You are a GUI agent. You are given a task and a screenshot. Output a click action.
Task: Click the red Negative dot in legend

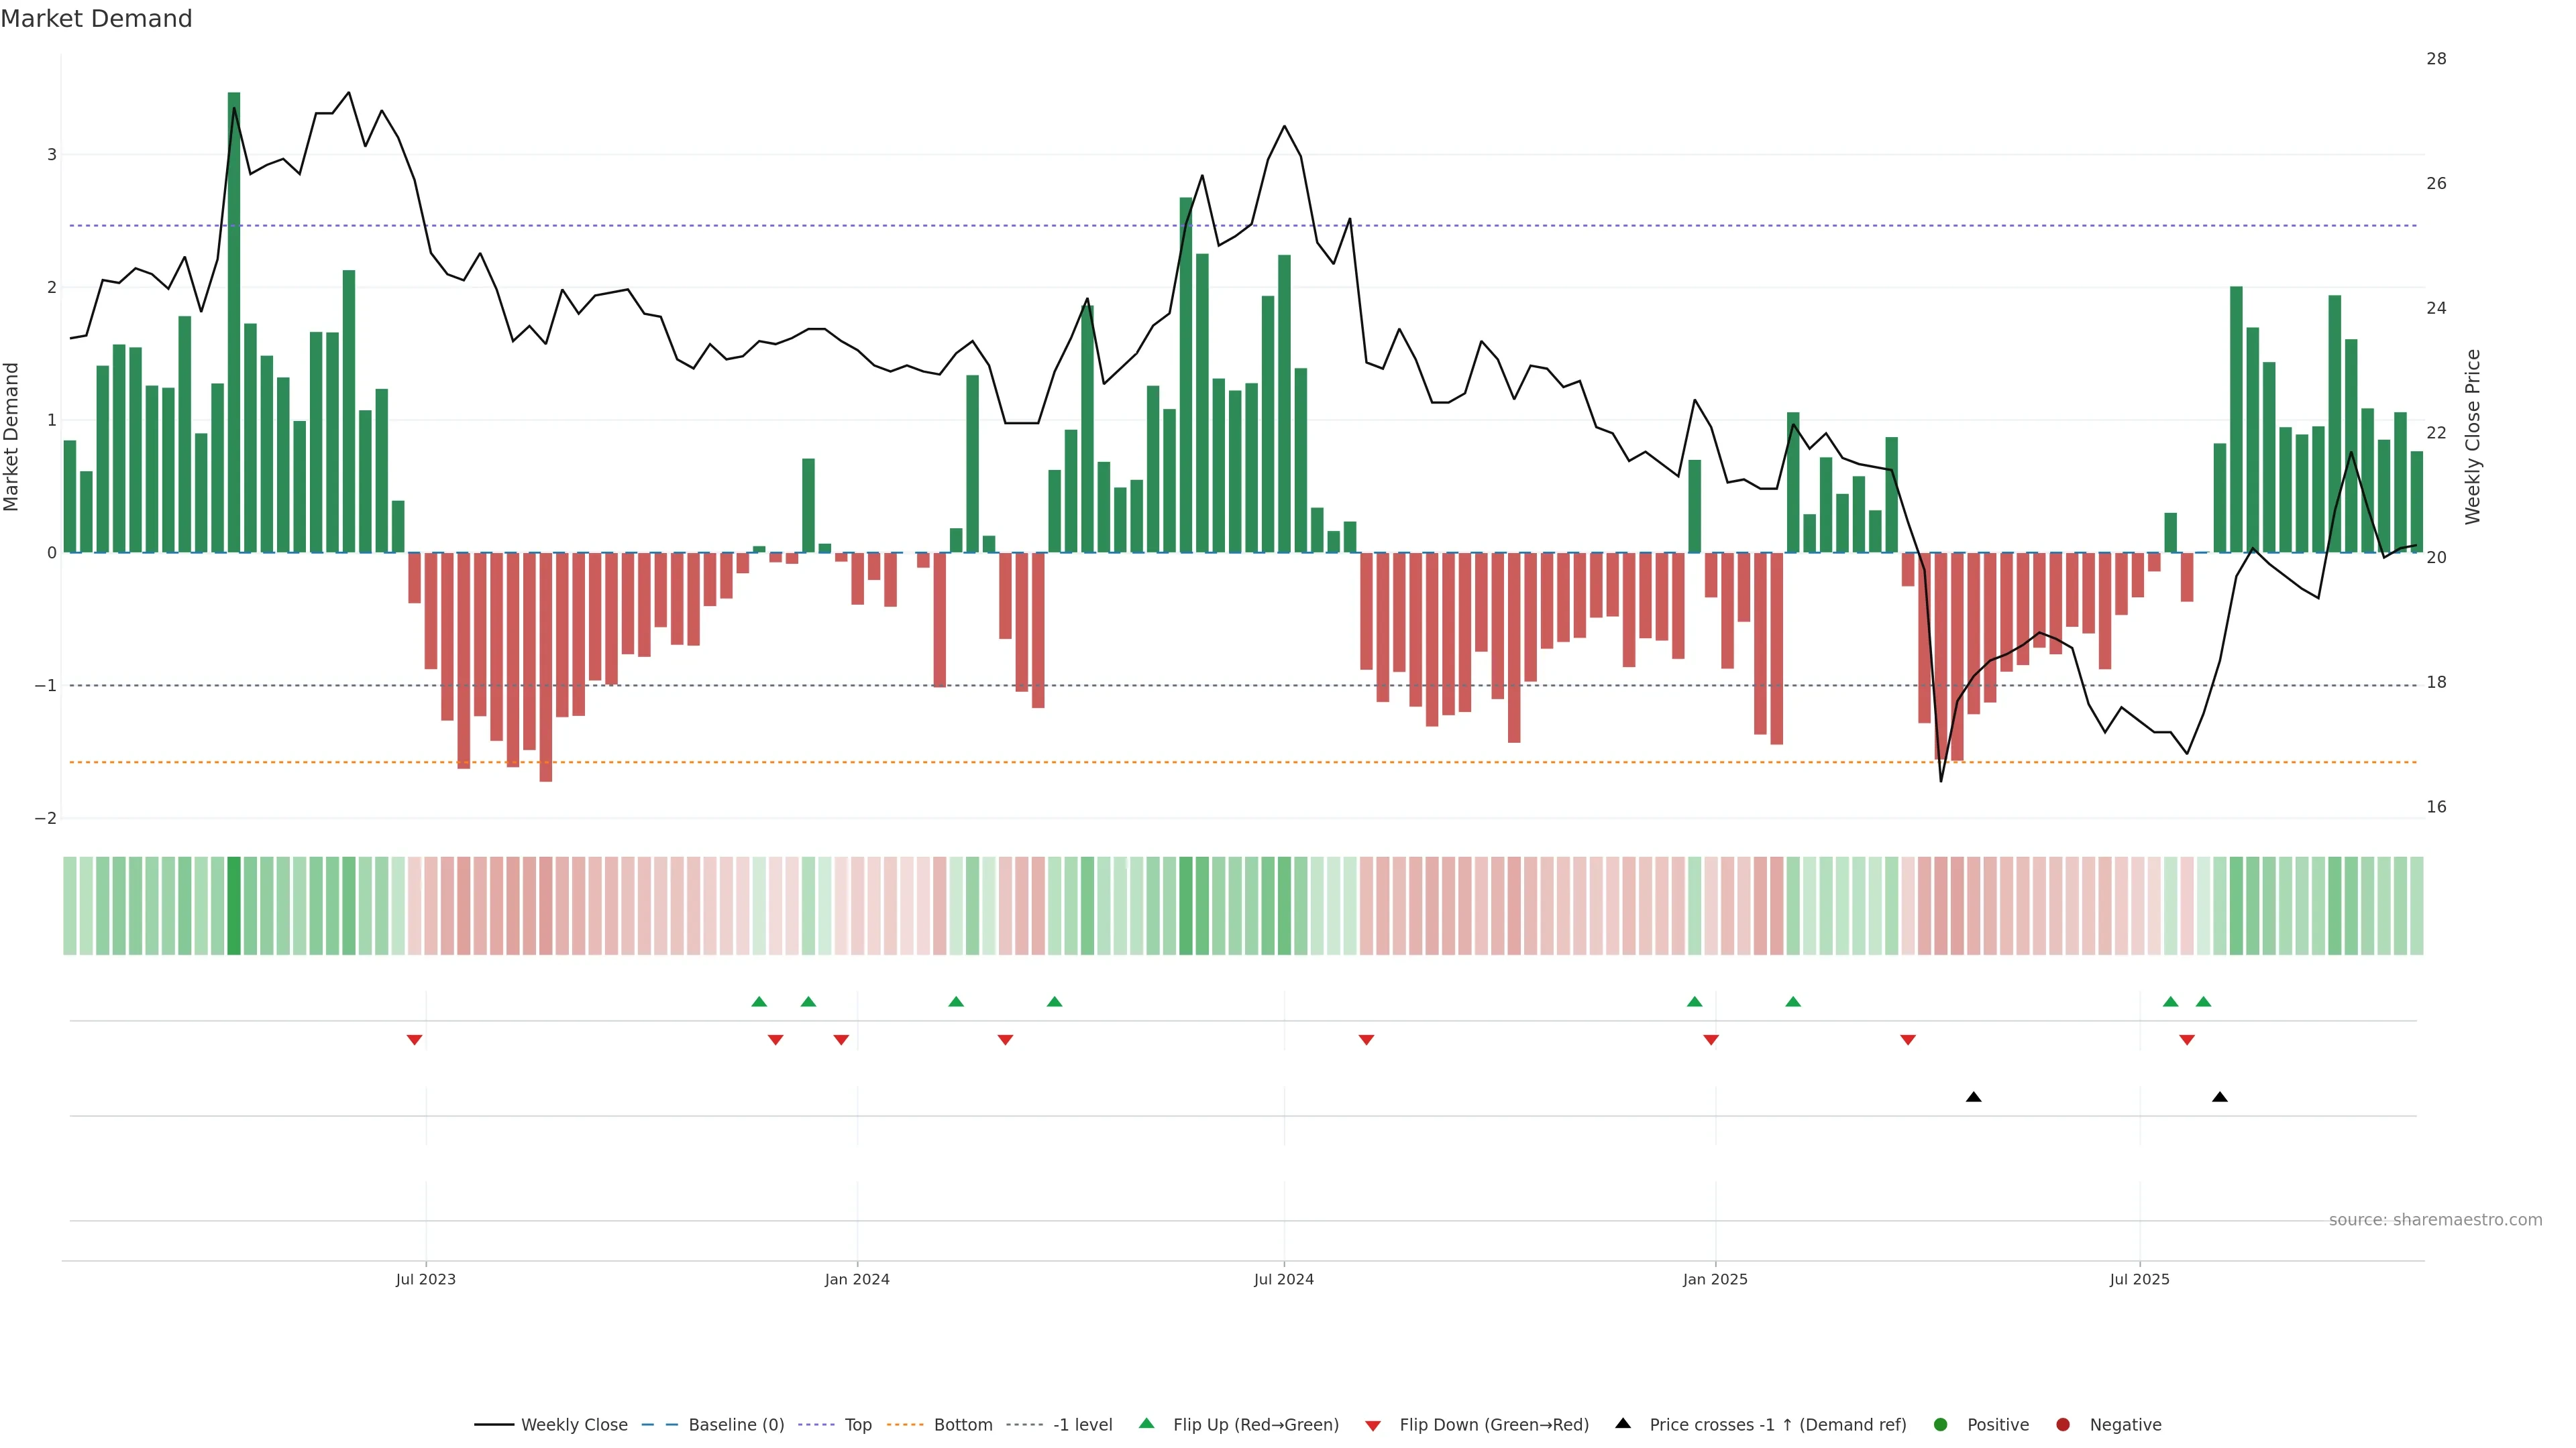pyautogui.click(x=2063, y=1425)
